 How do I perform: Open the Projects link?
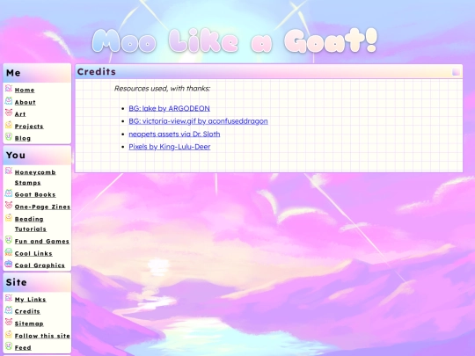29,127
